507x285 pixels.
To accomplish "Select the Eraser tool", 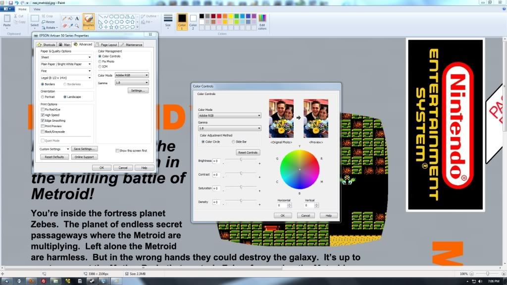I will tap(64, 25).
